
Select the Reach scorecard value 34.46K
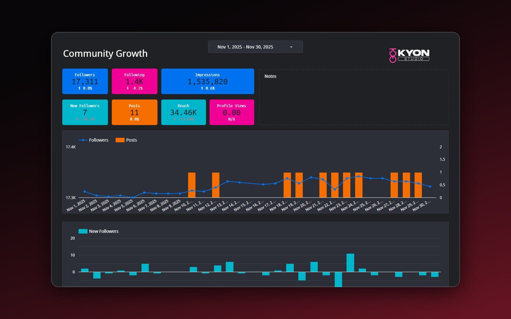tap(183, 113)
